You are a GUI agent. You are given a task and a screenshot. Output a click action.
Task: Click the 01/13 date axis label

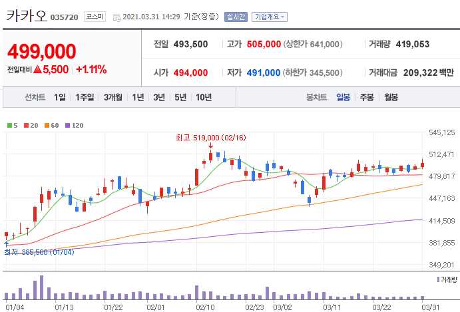(x=65, y=307)
